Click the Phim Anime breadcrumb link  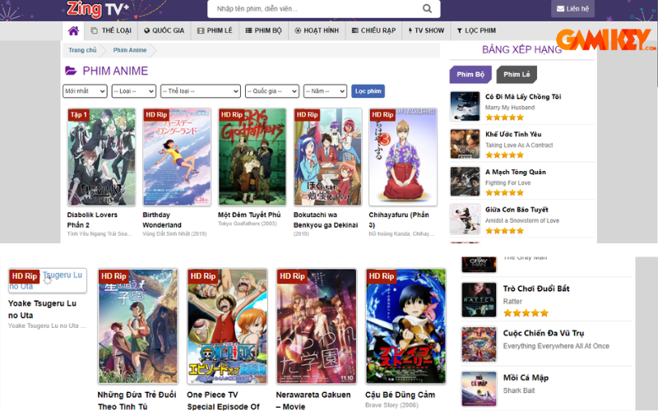tap(130, 50)
